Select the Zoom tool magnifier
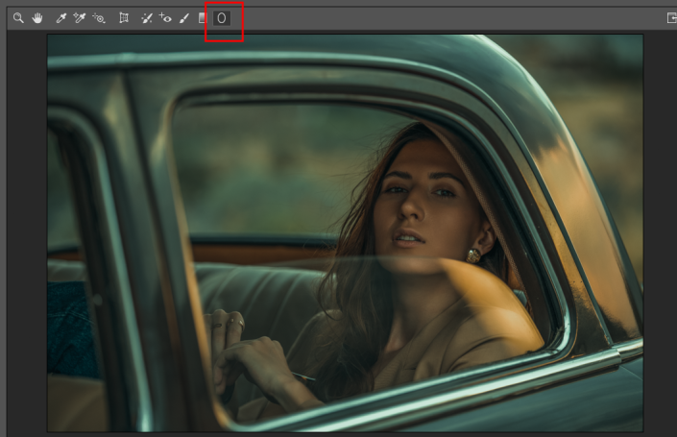Screen dimensions: 677x437 click(x=17, y=18)
